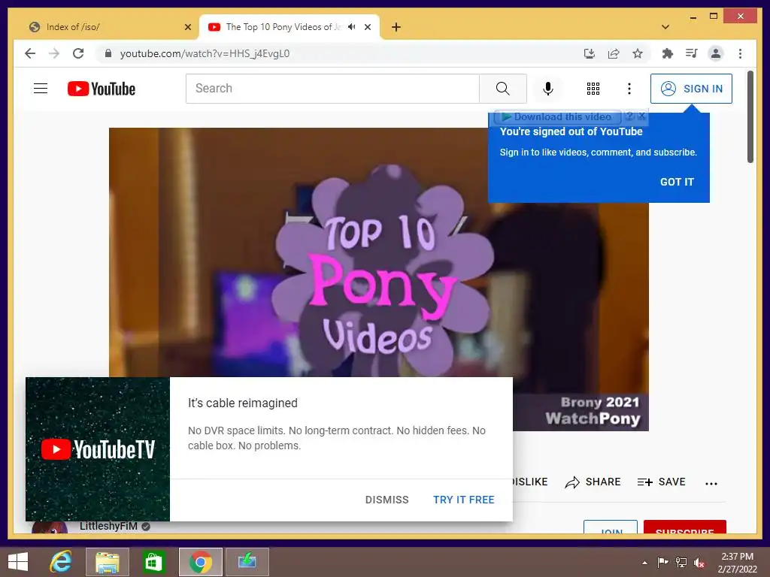Click the SIGN IN button
The image size is (770, 577).
coord(691,89)
